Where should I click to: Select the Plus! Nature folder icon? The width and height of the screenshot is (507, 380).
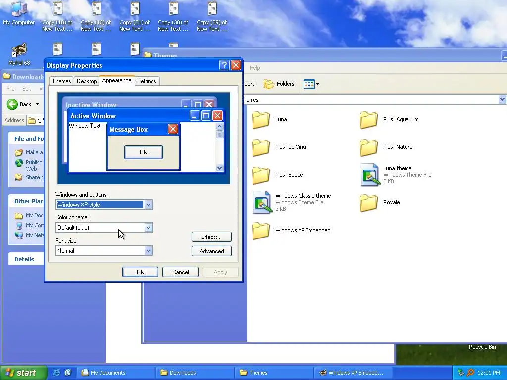coord(368,147)
